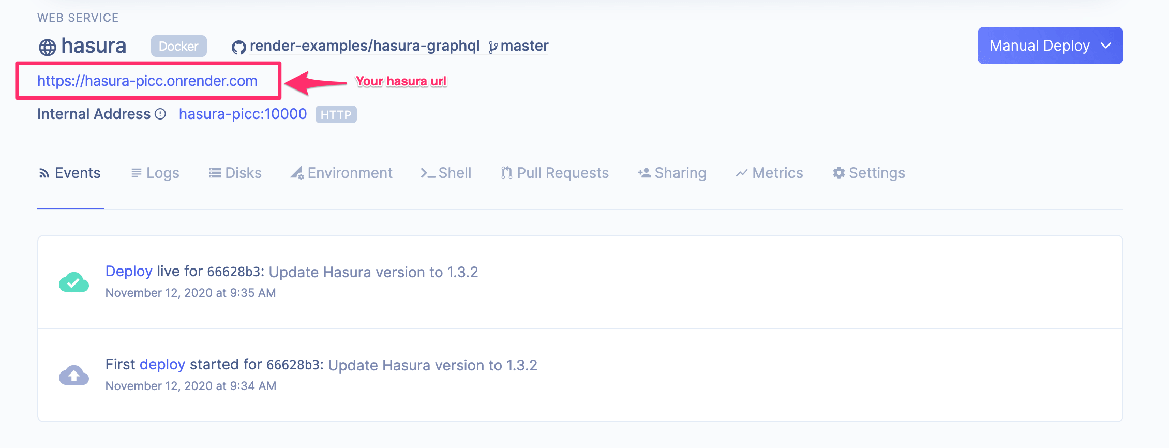The width and height of the screenshot is (1169, 448).
Task: Click the Docker badge
Action: pyautogui.click(x=178, y=46)
